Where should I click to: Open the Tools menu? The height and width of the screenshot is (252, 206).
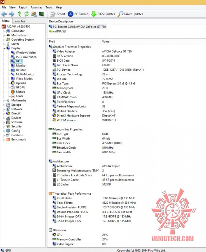point(49,7)
